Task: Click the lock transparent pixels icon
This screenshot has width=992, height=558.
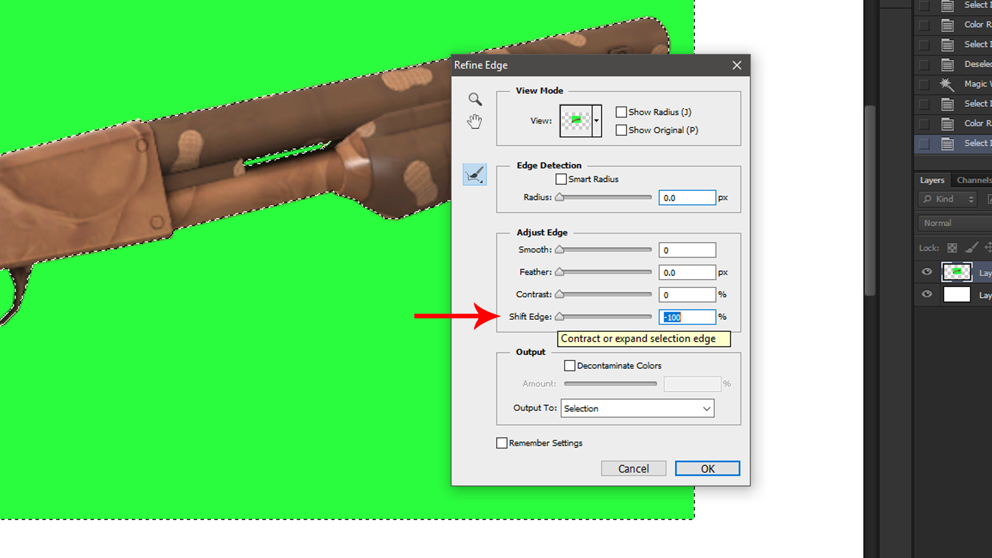Action: [x=952, y=248]
